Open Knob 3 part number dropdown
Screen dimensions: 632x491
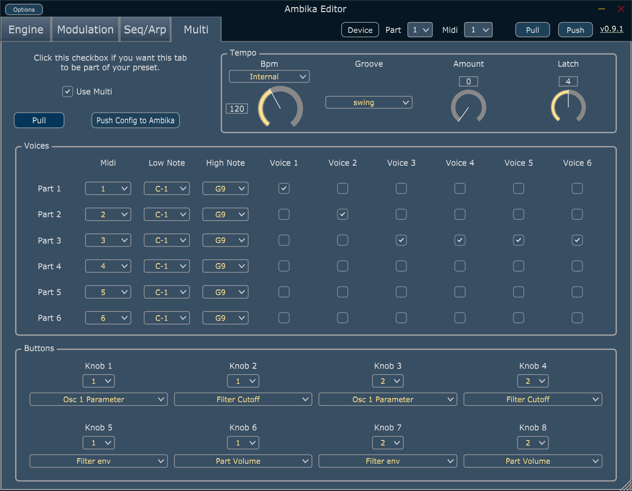click(x=388, y=381)
